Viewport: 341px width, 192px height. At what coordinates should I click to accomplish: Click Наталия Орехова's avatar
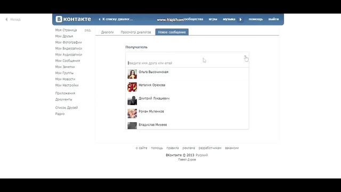tap(132, 87)
